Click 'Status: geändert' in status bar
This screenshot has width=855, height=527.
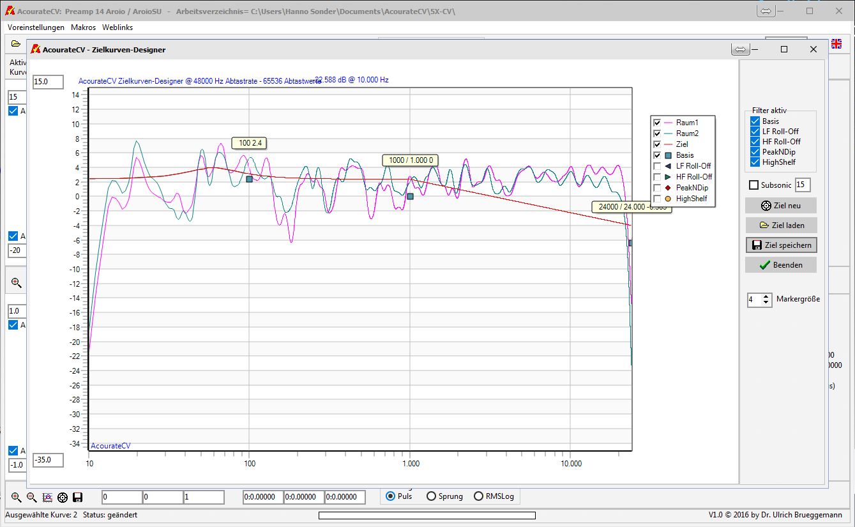pyautogui.click(x=110, y=515)
